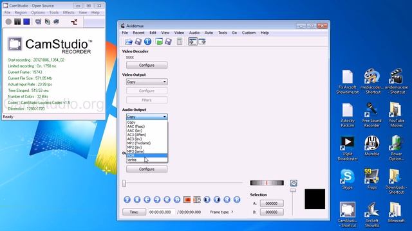
Task: Show file information blue info icon
Action: [147, 41]
